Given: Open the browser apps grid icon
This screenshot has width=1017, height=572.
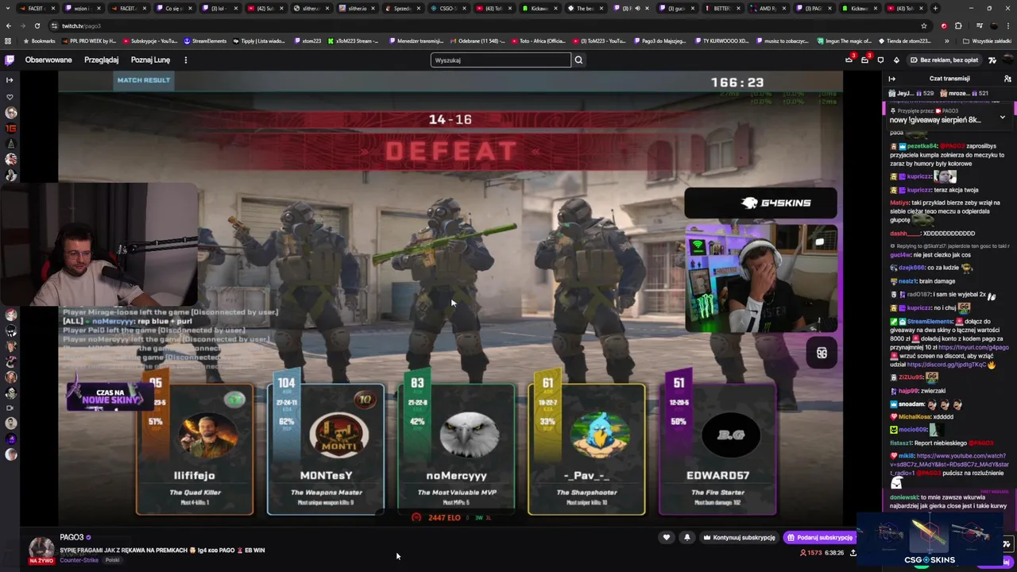Looking at the screenshot, I should point(8,41).
